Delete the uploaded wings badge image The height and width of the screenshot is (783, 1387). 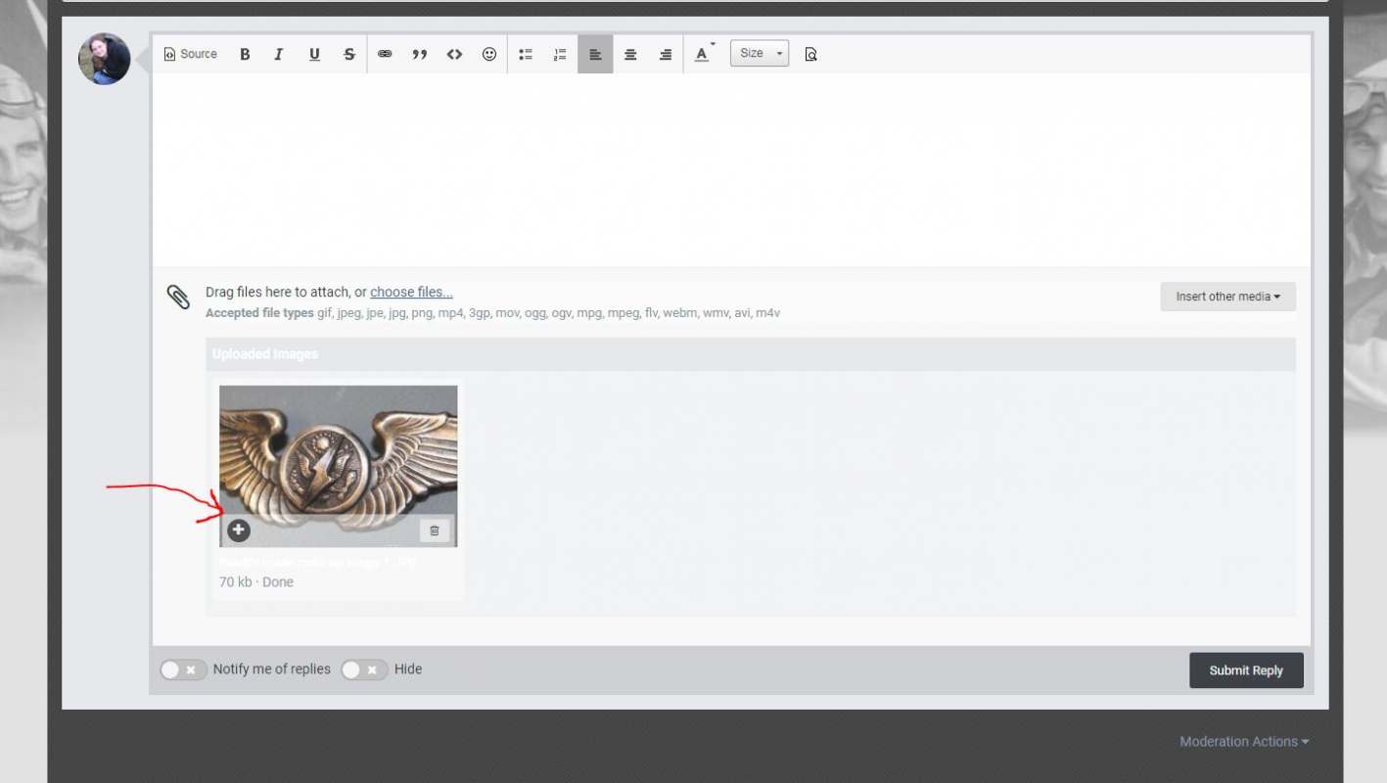pos(434,530)
